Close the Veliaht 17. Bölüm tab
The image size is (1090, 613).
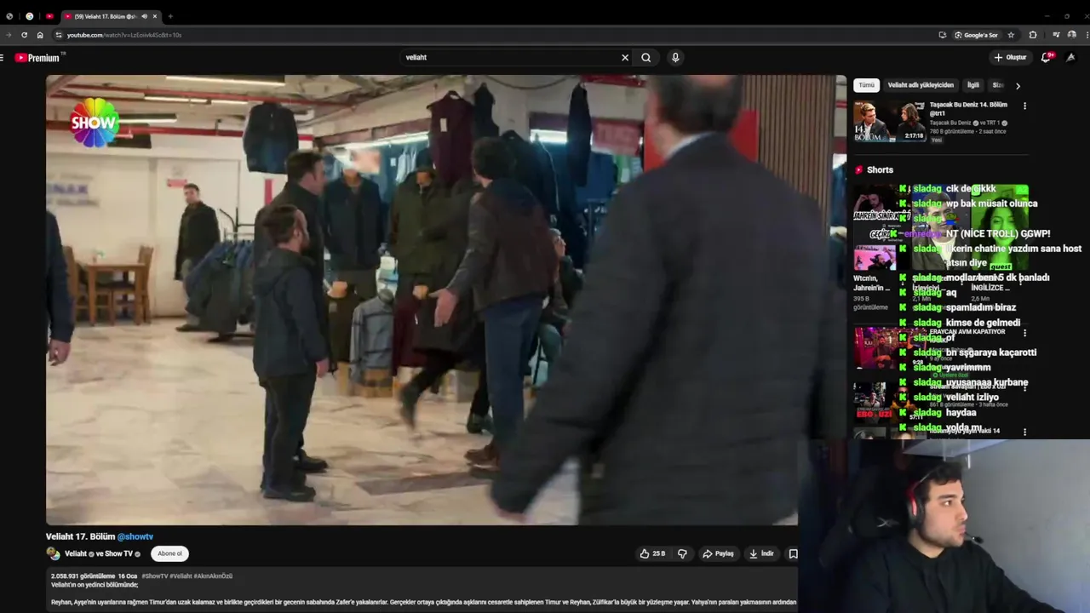(x=154, y=16)
